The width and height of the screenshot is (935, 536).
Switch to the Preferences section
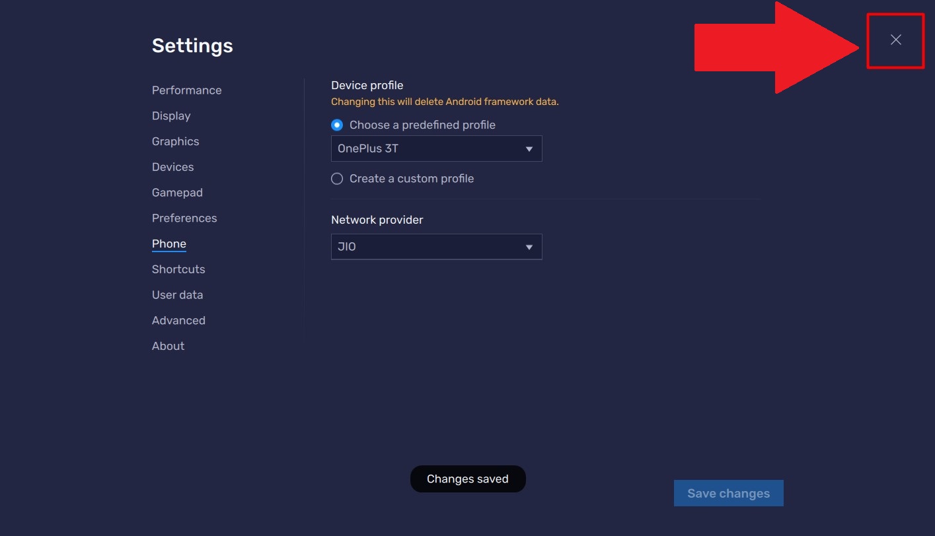click(x=184, y=218)
